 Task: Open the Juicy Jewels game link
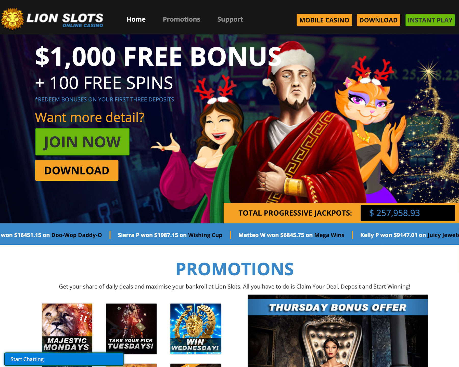443,235
